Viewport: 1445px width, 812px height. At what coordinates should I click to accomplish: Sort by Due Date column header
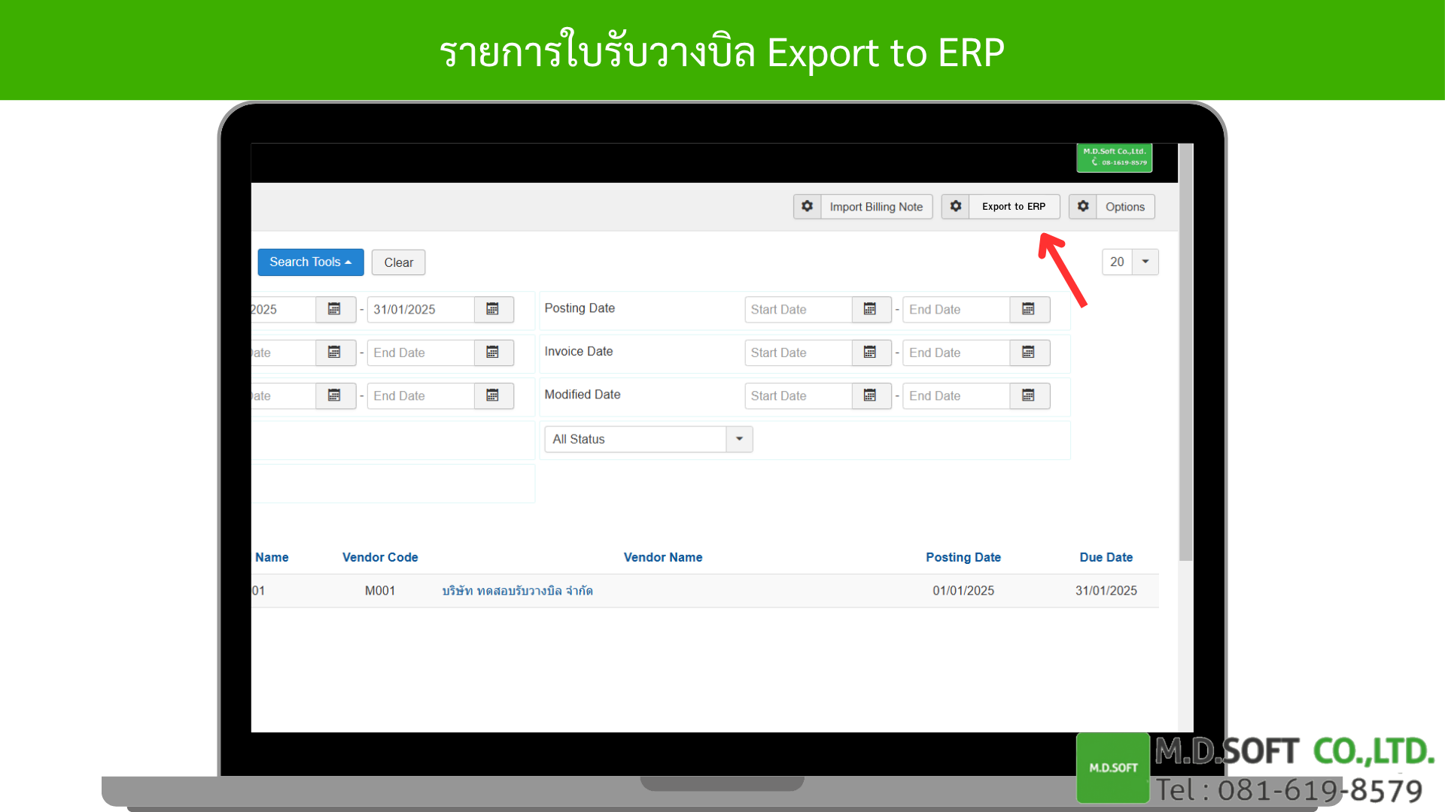click(x=1106, y=557)
